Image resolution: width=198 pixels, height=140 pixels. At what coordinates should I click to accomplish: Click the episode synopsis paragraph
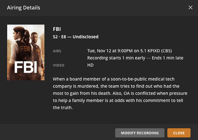point(120,93)
